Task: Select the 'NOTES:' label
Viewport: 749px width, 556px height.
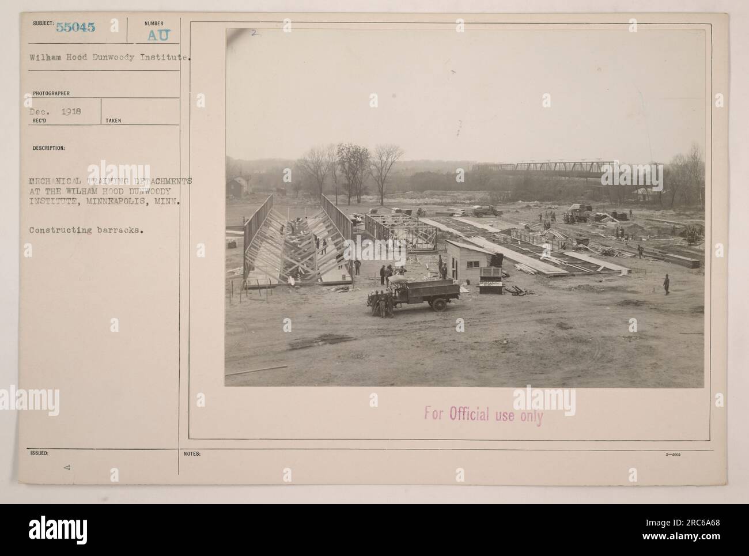Action: (194, 454)
